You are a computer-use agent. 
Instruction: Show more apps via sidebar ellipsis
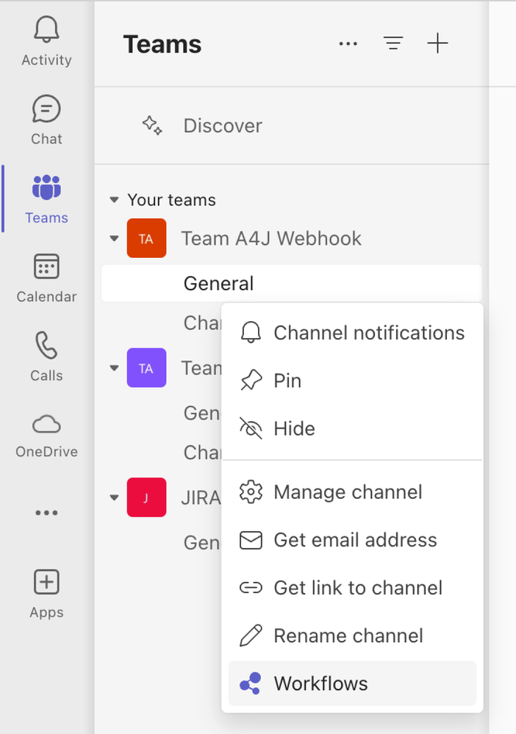tap(46, 513)
